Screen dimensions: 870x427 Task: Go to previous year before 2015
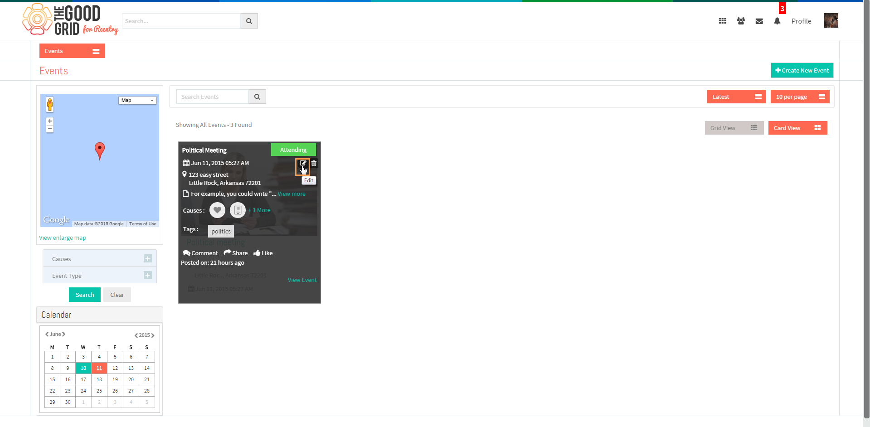coord(136,335)
